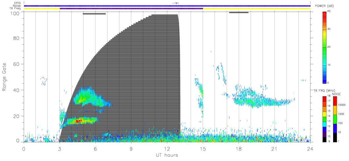This screenshot has width=349, height=161.
Task: Pick the purple 10–11 MHz swatch
Action: (324, 134)
